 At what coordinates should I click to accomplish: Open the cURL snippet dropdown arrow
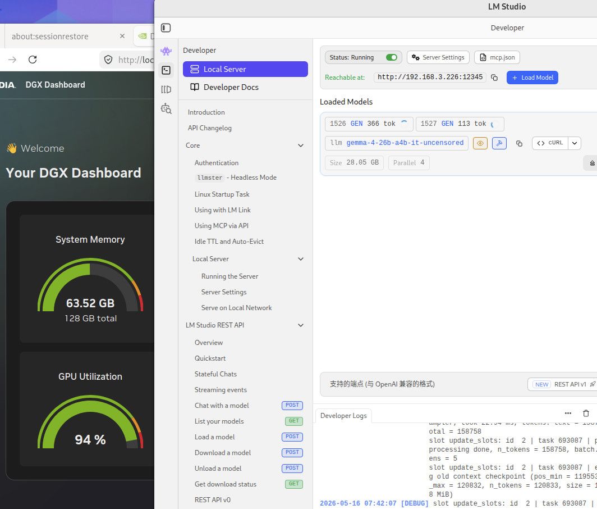575,143
